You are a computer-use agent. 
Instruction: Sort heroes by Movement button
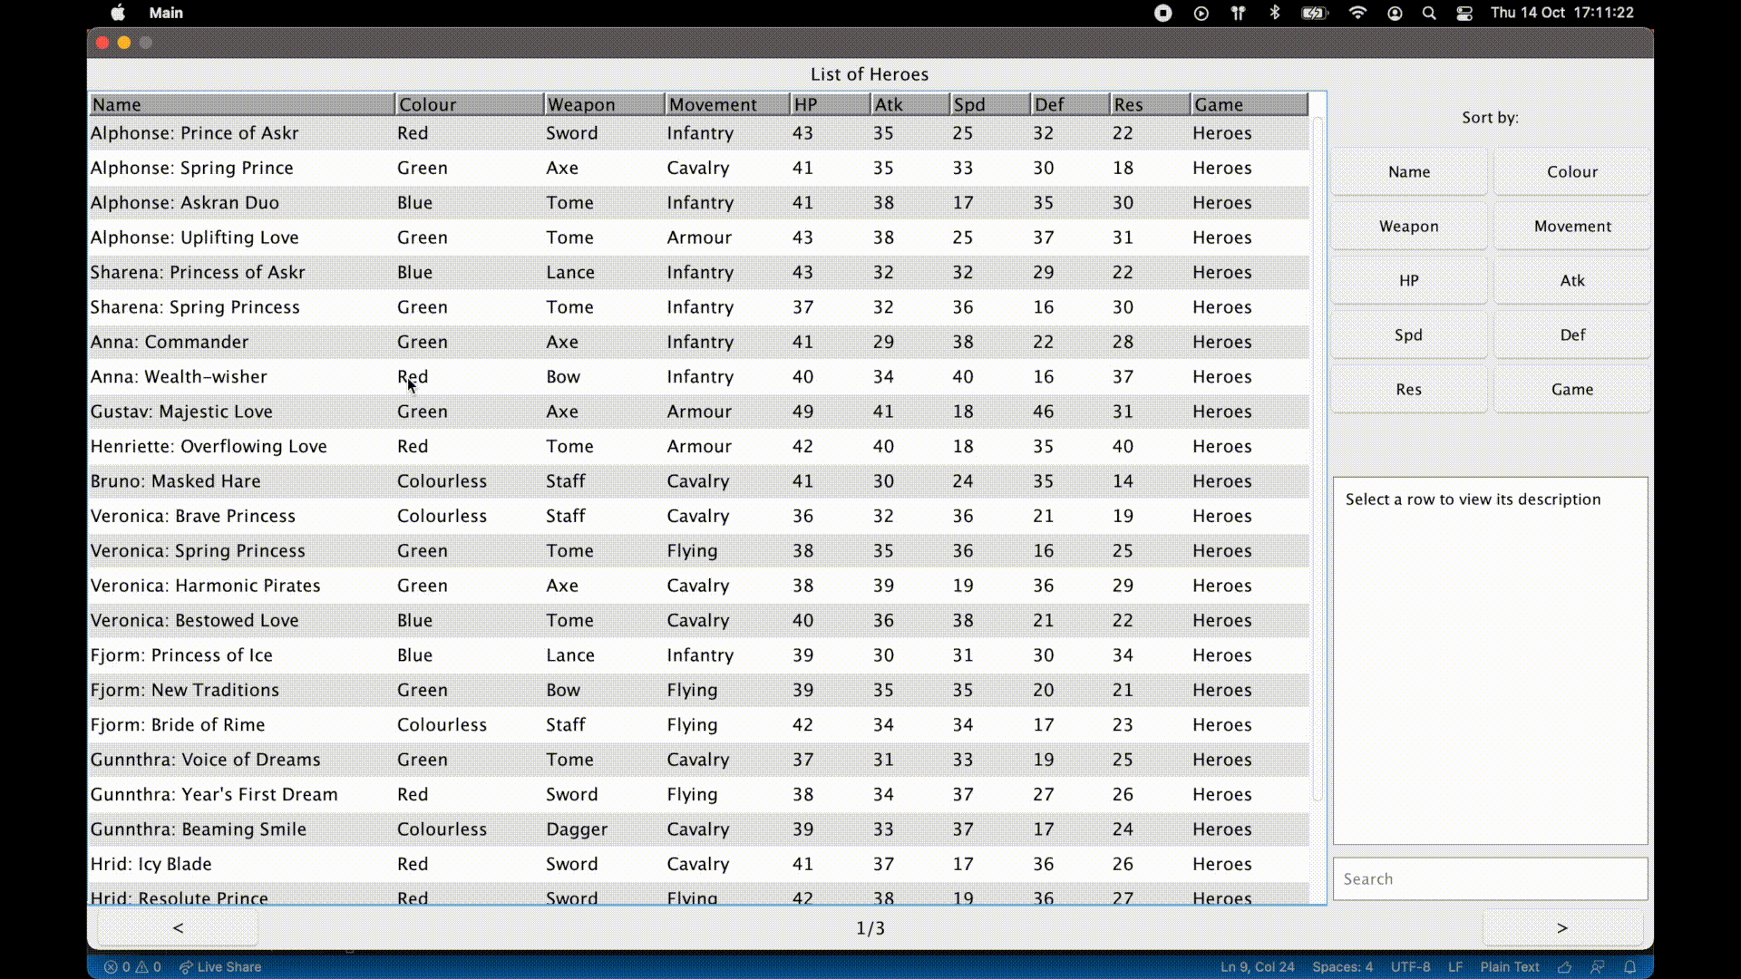coord(1572,227)
